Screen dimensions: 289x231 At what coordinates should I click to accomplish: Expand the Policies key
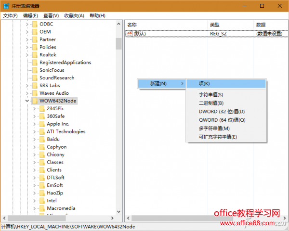click(x=27, y=47)
